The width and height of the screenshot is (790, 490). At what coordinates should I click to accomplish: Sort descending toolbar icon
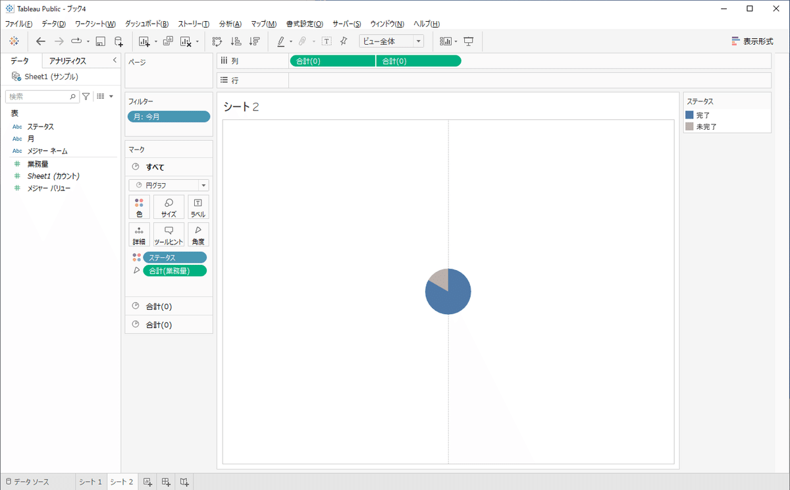(x=254, y=41)
